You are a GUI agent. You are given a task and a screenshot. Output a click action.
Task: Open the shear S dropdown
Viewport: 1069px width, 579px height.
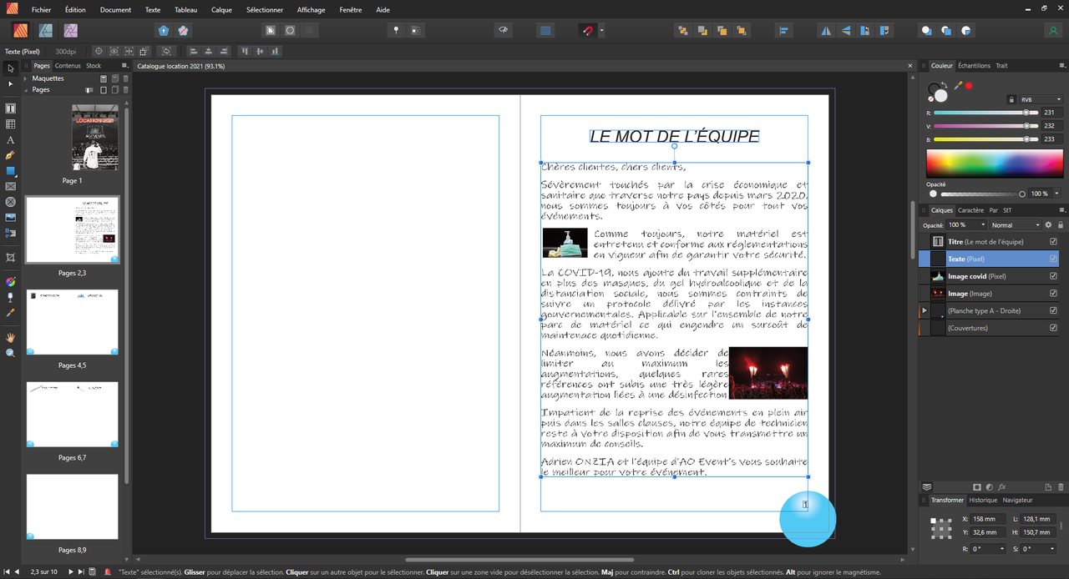pyautogui.click(x=1051, y=549)
